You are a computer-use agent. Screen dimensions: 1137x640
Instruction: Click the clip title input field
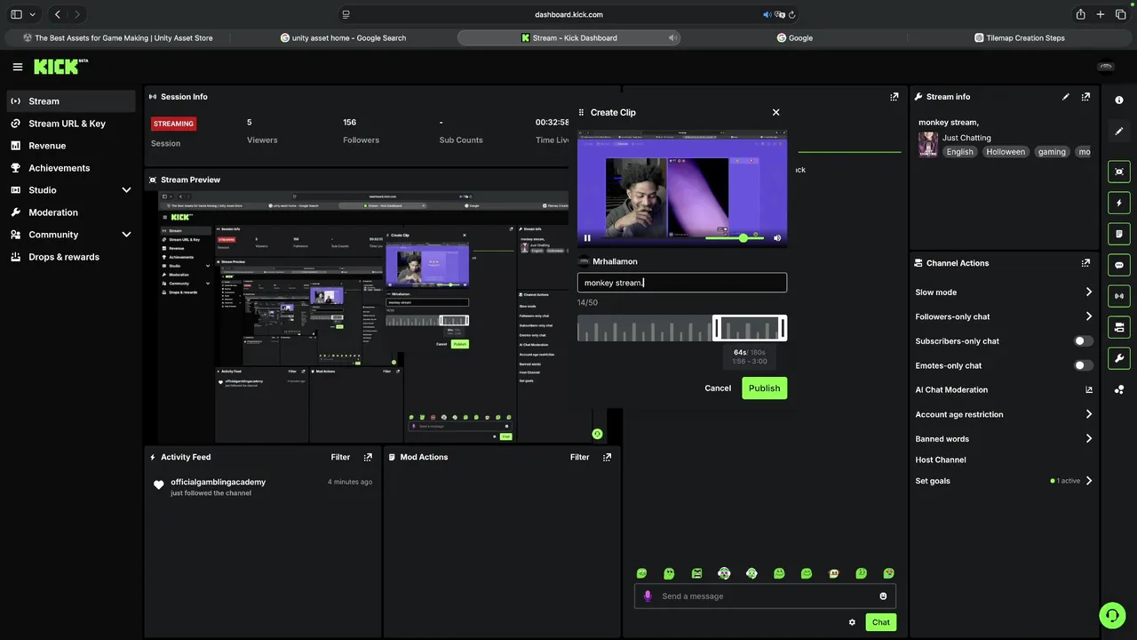[x=682, y=283]
